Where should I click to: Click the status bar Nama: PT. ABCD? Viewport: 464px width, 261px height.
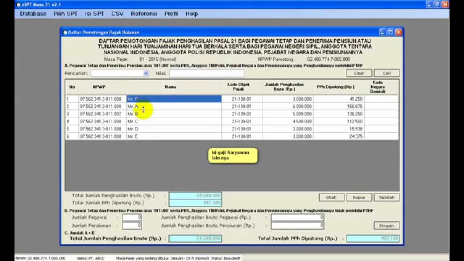click(x=91, y=258)
